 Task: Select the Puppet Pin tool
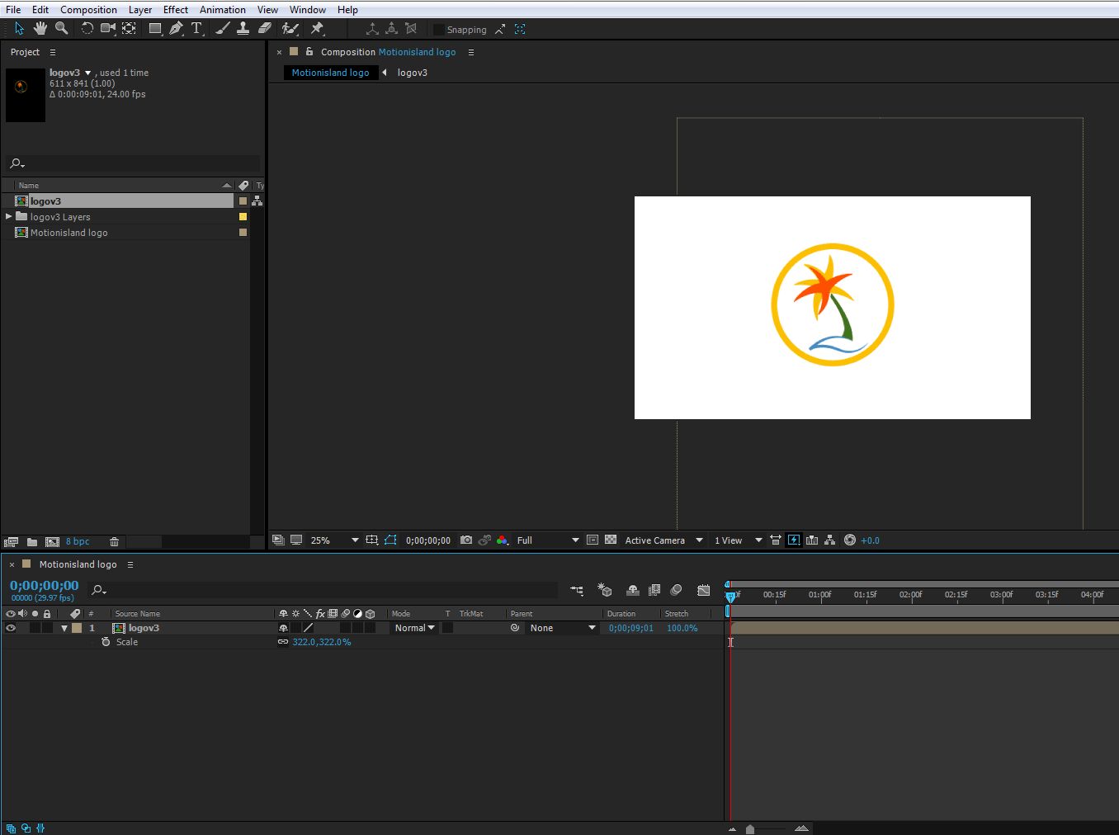click(317, 29)
